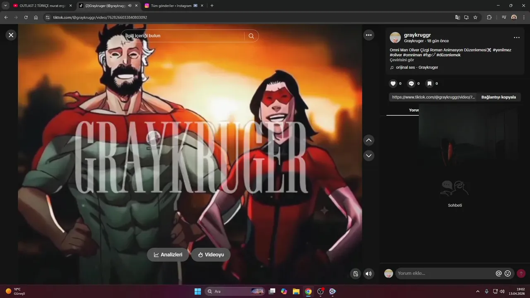The height and width of the screenshot is (298, 530).
Task: Open the weather widget showing 10°C Güneşli
Action: (15, 291)
